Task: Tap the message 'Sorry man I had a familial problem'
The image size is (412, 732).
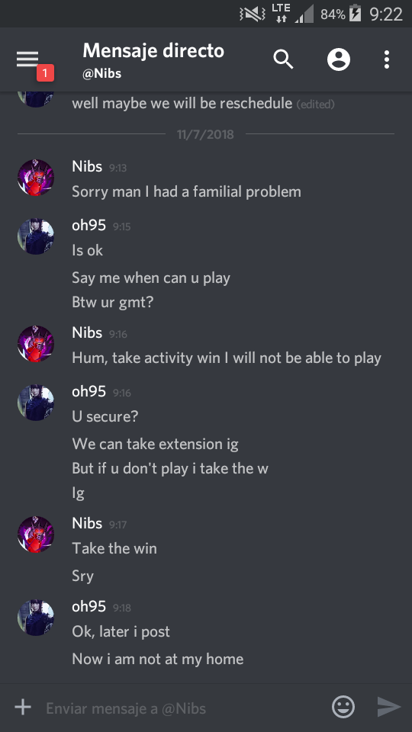Action: (x=186, y=192)
